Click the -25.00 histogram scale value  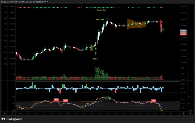click(183, 93)
